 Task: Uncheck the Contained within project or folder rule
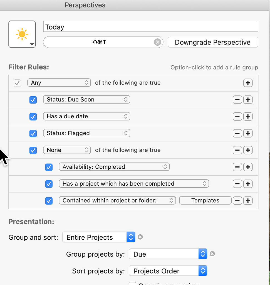[x=49, y=200]
